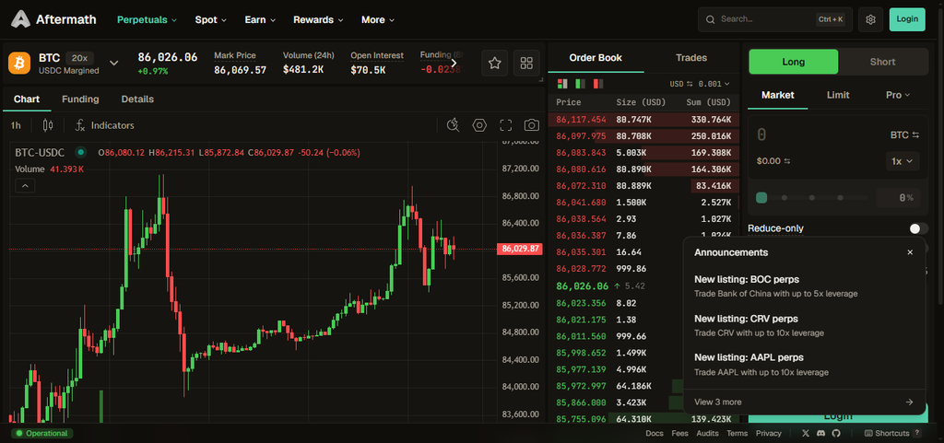The image size is (944, 443).
Task: Show bids only order book icon
Action: (x=581, y=84)
